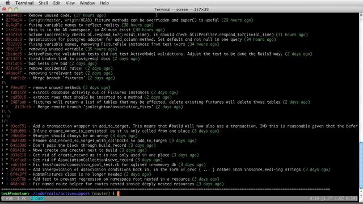Click 'Add test to prevent regression' commit line
The height and width of the screenshot is (204, 363).
pyautogui.click(x=111, y=180)
